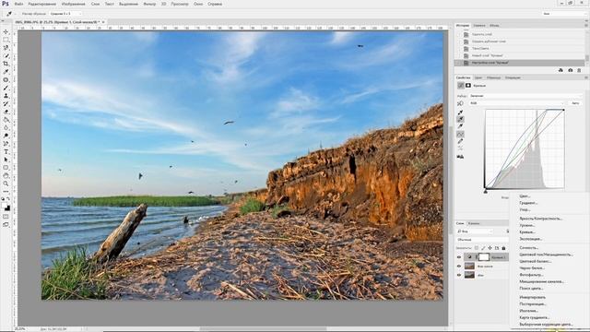Toggle lock position in Layers panel
The width and height of the screenshot is (590, 332).
490,248
